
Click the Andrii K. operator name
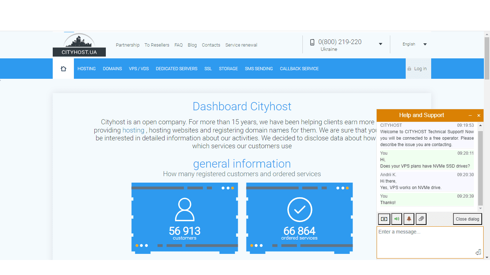(x=388, y=175)
